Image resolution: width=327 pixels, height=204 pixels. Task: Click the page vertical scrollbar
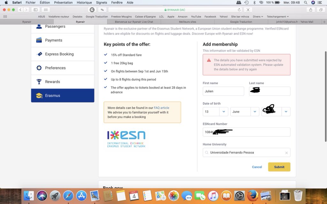(x=325, y=96)
